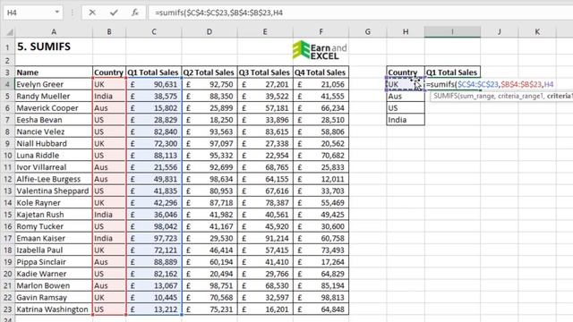
Task: Select column H header
Action: pyautogui.click(x=406, y=32)
